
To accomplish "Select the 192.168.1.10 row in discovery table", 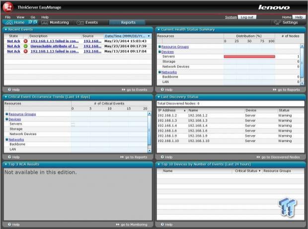I will click(231, 141).
